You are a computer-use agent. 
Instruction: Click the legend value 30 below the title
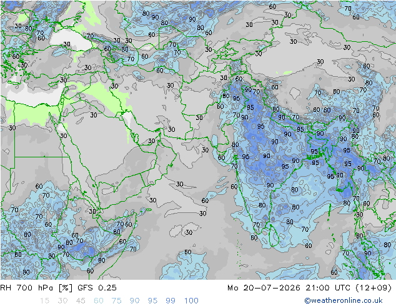[62, 301]
